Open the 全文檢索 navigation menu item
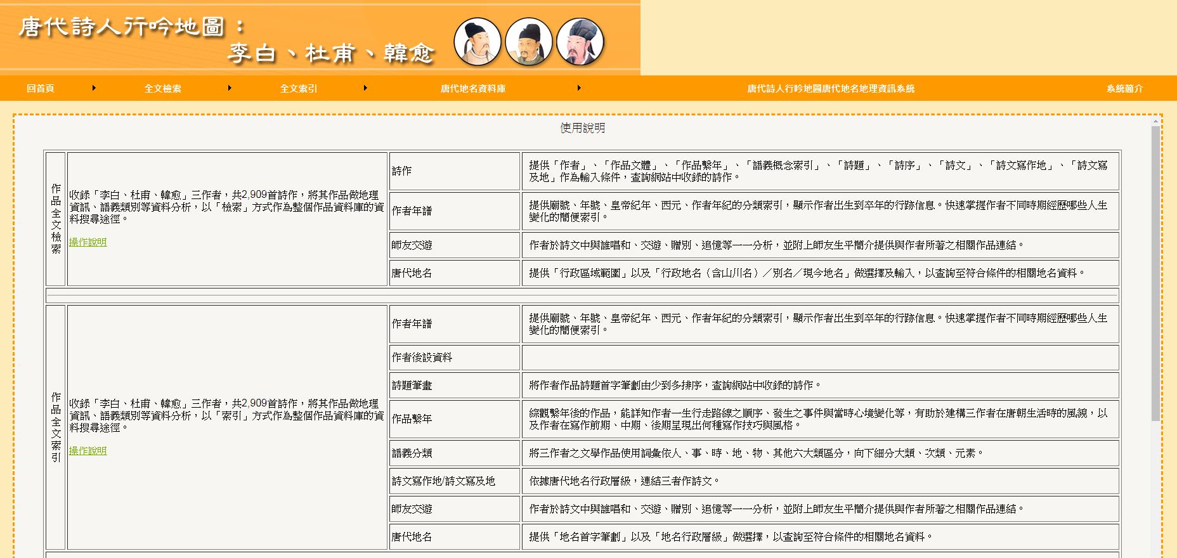This screenshot has height=558, width=1177. (163, 89)
